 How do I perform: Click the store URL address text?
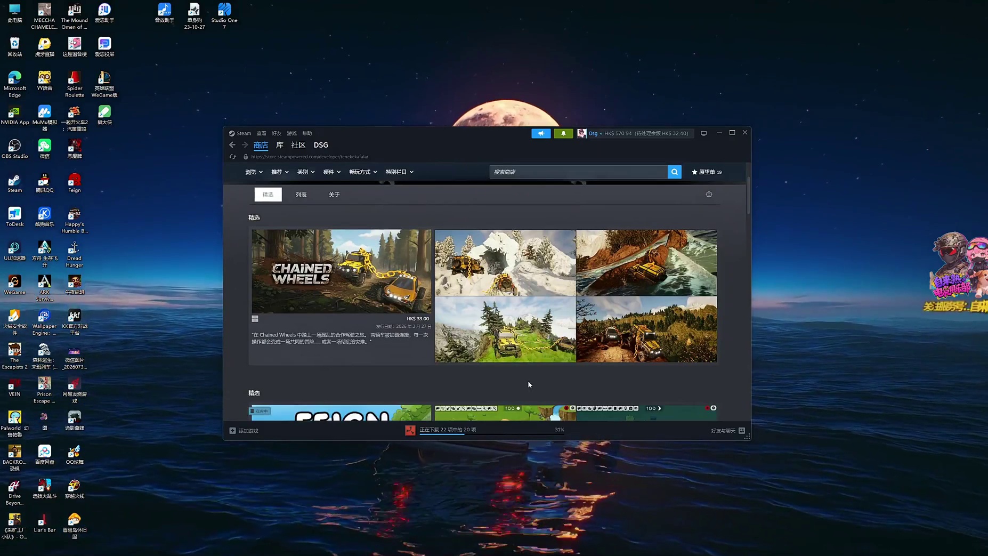click(310, 157)
